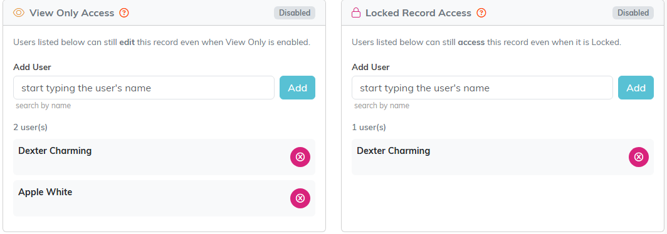Screen dimensions: 667x234
Task: Remove Apple White from the View Only list
Action: click(300, 198)
